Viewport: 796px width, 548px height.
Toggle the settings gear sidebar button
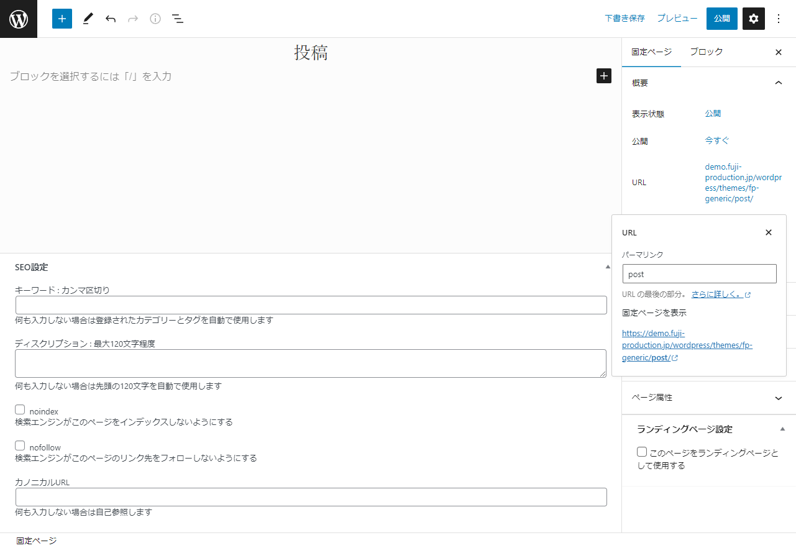pos(754,19)
